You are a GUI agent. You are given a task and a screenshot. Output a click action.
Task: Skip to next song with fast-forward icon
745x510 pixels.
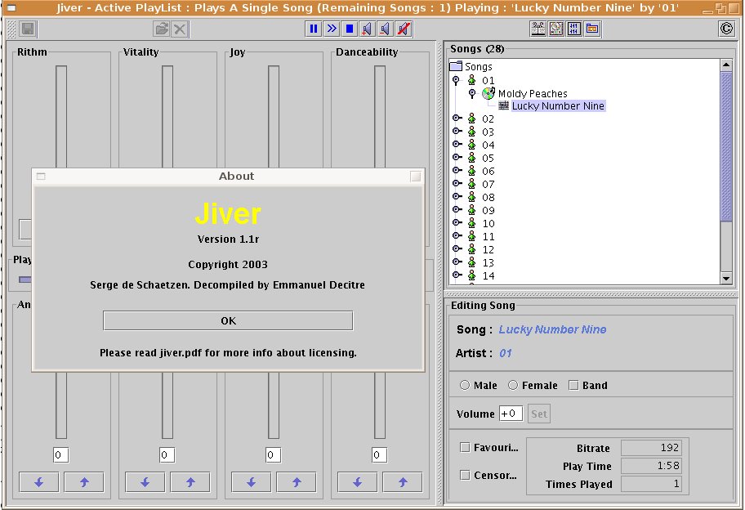[x=331, y=29]
